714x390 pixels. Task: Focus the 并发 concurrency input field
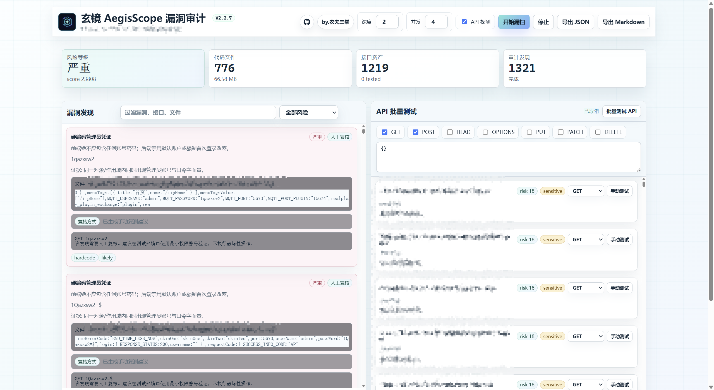(436, 22)
